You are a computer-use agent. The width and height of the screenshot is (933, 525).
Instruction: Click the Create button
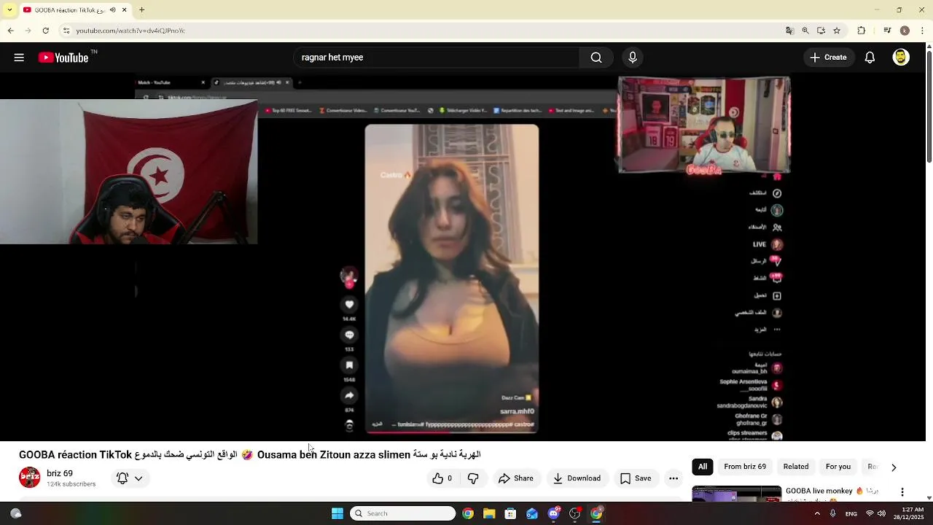(829, 58)
